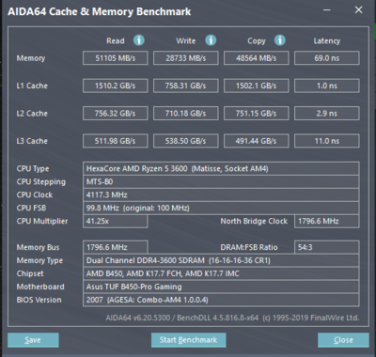Click the L3 Cache Copy value 491.44 GB/s
The width and height of the screenshot is (376, 357).
(x=257, y=141)
